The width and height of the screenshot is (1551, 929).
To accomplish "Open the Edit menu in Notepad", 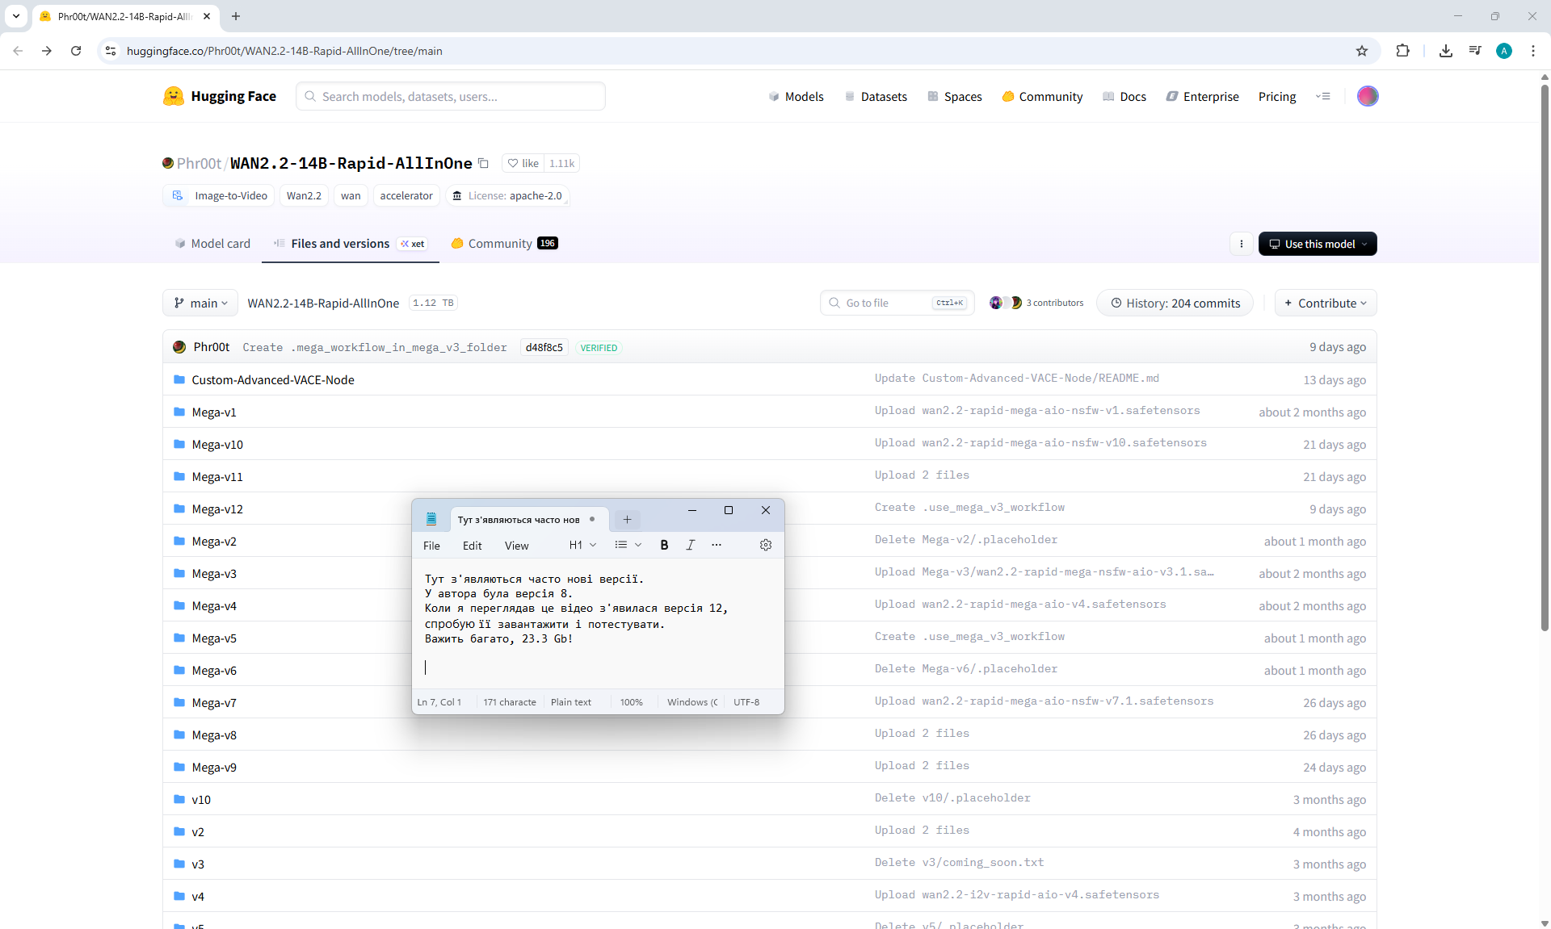I will tap(472, 546).
